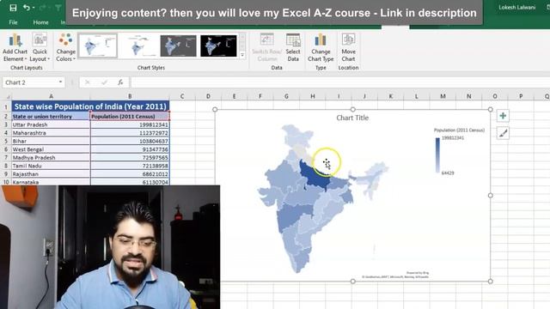Viewport: 550px width, 309px height.
Task: Click cell containing Rajasthan
Action: [x=51, y=174]
